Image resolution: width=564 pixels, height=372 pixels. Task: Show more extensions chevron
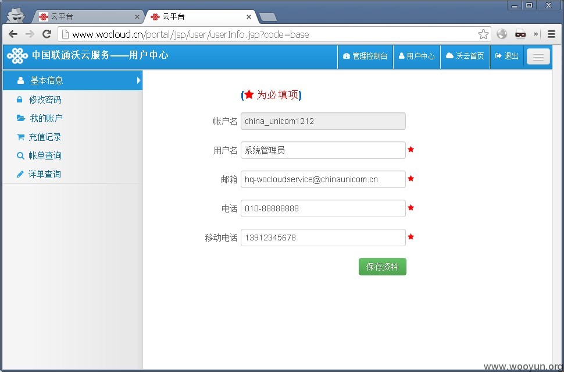(x=536, y=34)
